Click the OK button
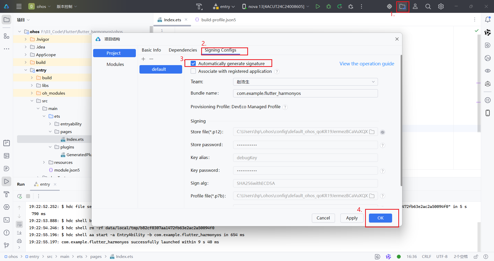The width and height of the screenshot is (494, 261). 380,218
